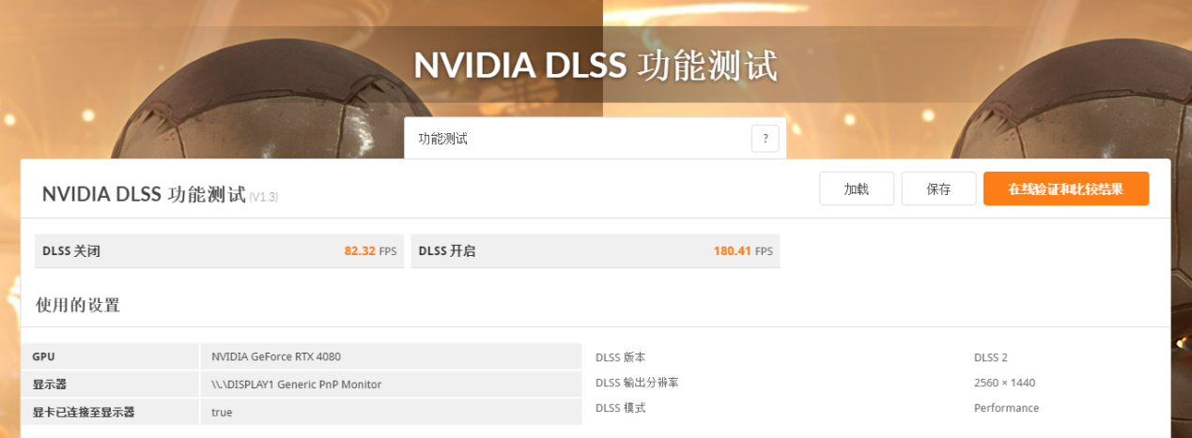Click the 保存 button
Viewport: 1192px width, 438px height.
point(938,189)
